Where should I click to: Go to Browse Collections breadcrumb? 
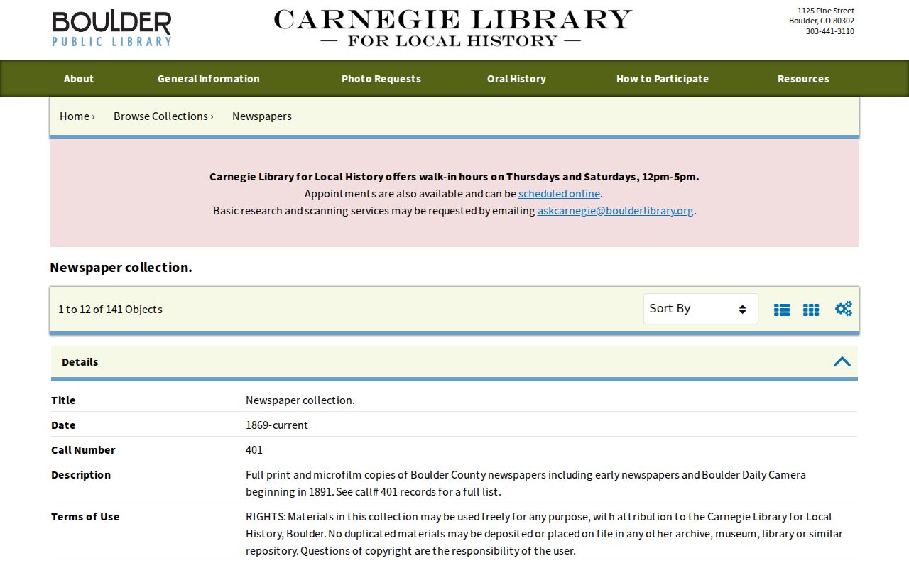point(160,116)
